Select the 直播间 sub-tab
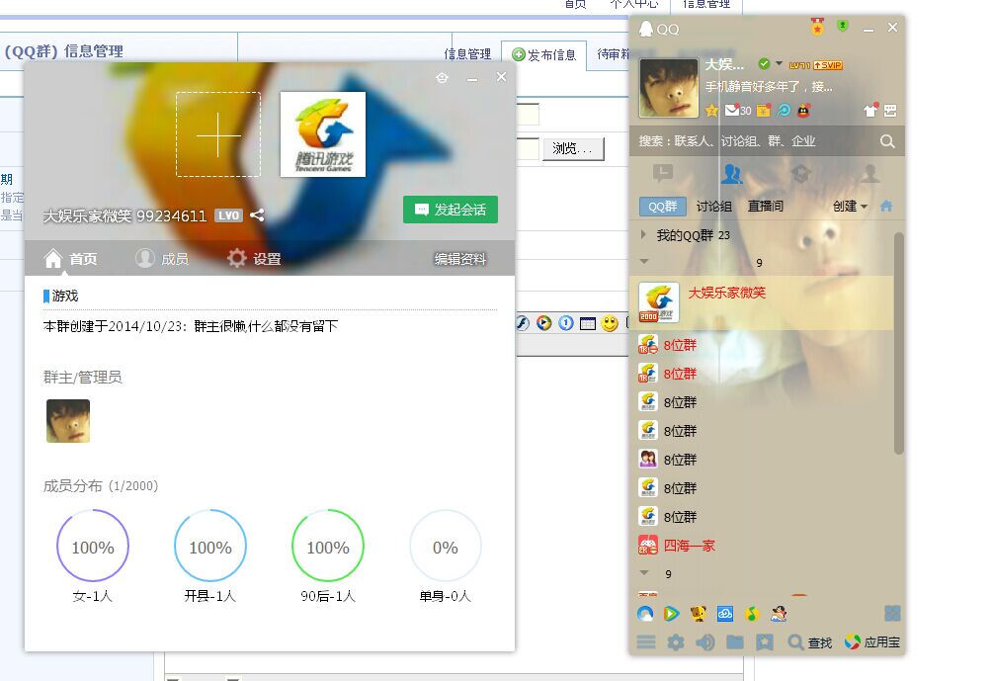The height and width of the screenshot is (681, 992). pos(766,207)
